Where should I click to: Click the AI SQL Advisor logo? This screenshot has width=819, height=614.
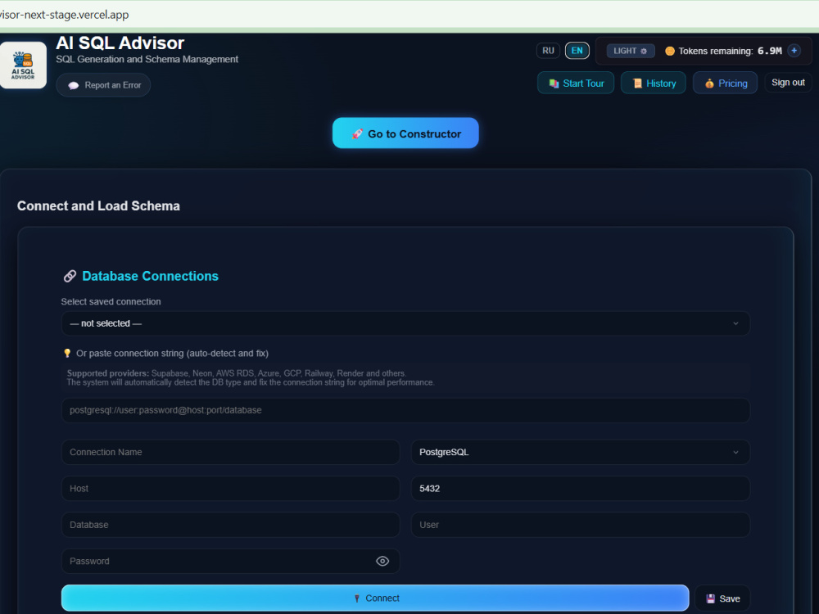[23, 65]
